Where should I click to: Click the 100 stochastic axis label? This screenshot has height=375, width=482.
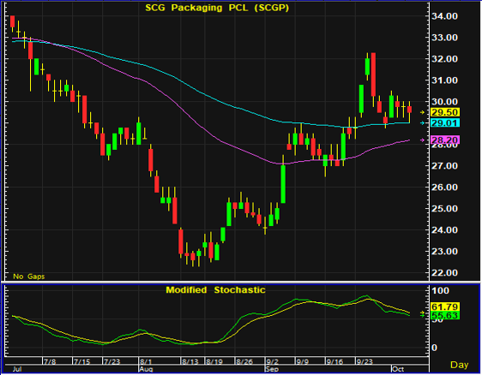tap(440, 290)
